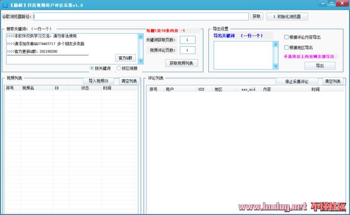This screenshot has height=215, width=350.
Task: Focus the 谷歌浏览器路径 input field
Action: point(141,17)
